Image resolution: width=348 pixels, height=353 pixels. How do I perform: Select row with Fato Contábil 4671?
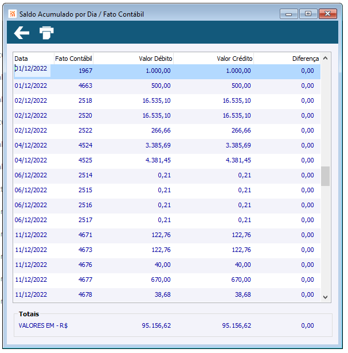167,235
